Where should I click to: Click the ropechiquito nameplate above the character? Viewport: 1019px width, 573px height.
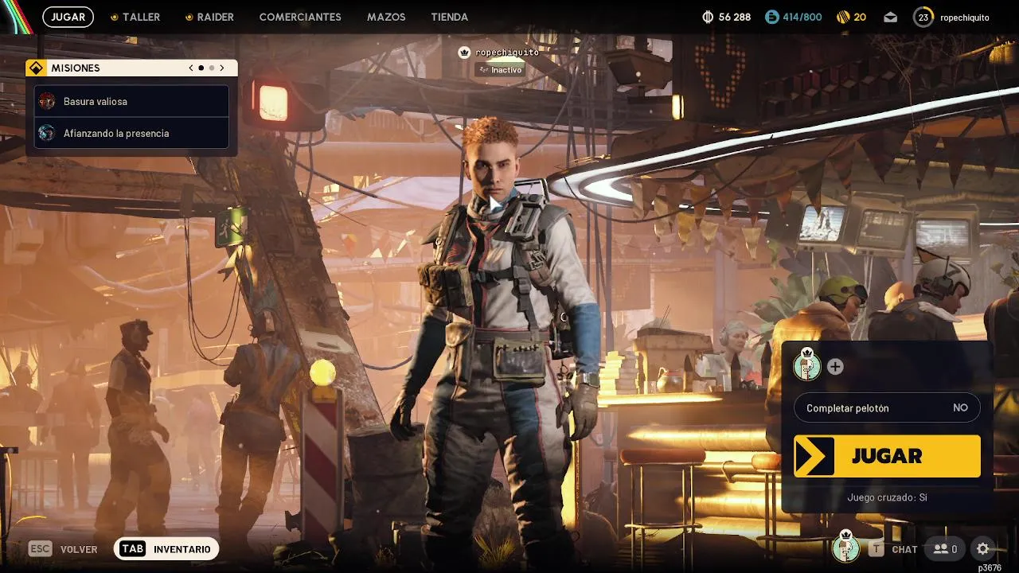pos(507,53)
